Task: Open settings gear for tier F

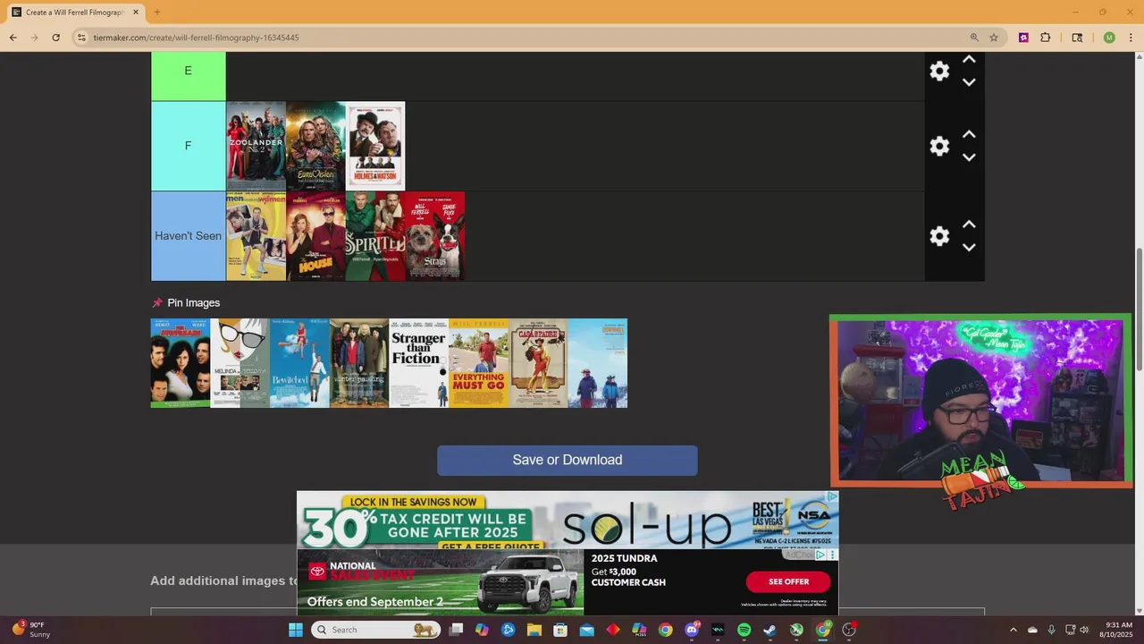Action: [939, 146]
